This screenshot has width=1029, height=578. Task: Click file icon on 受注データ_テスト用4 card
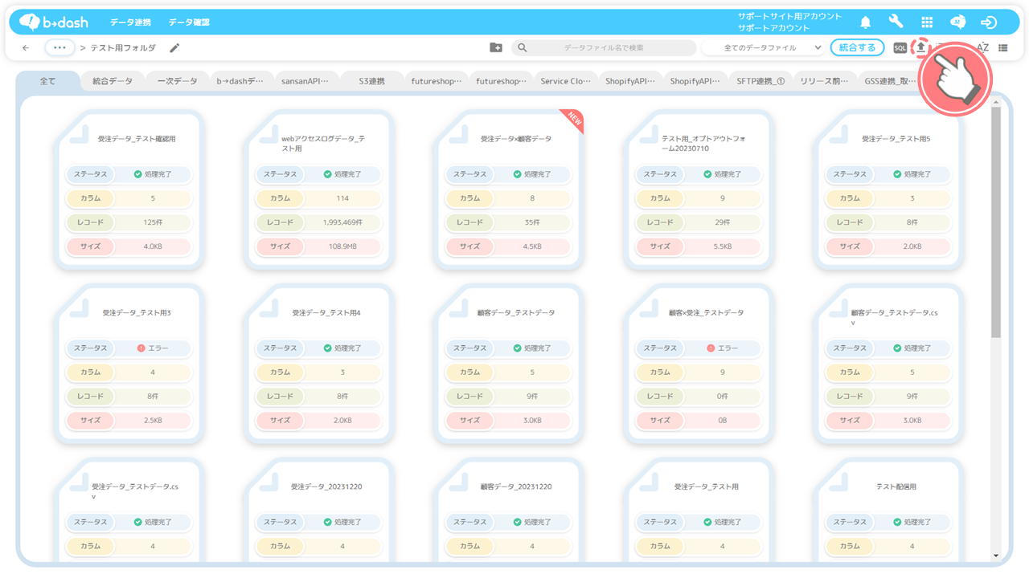(269, 307)
